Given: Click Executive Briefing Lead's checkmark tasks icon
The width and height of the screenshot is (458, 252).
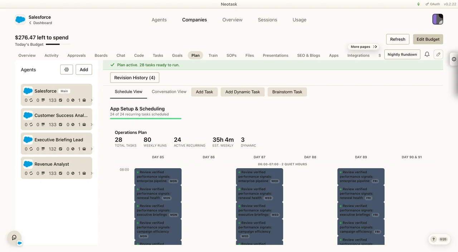Looking at the screenshot, I should (60, 149).
